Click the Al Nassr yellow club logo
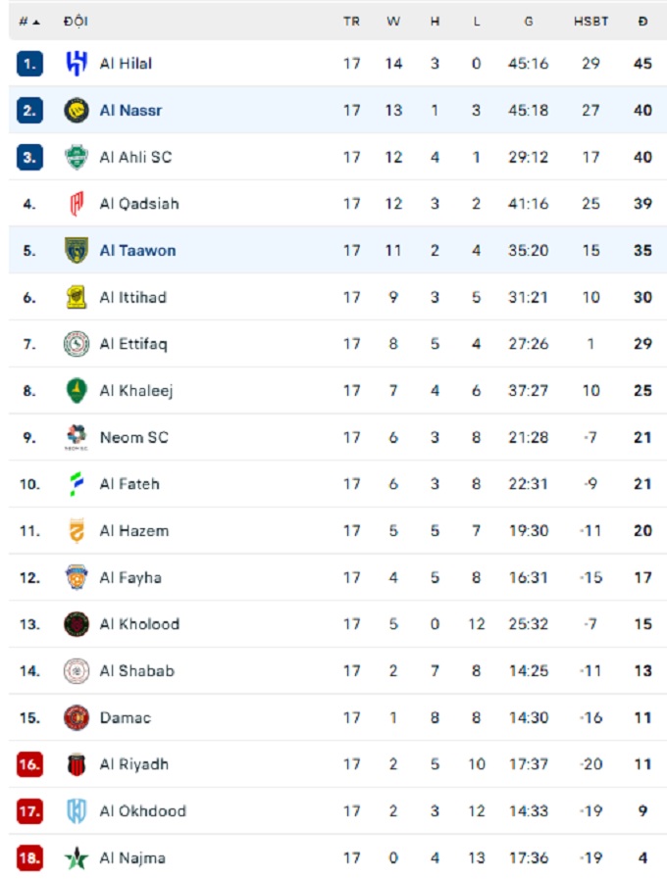 click(x=77, y=111)
